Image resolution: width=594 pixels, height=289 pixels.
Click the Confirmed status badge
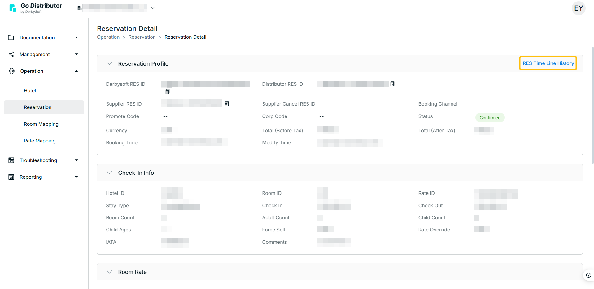click(x=490, y=118)
